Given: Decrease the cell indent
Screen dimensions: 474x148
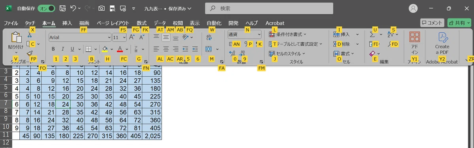Looking at the screenshot, I should [186, 49].
